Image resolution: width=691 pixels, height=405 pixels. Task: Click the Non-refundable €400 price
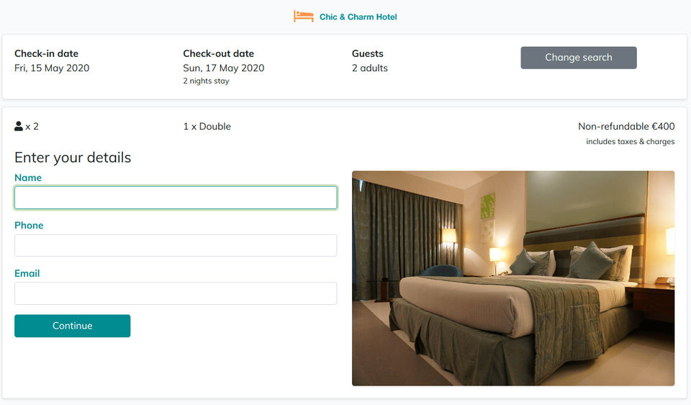626,127
